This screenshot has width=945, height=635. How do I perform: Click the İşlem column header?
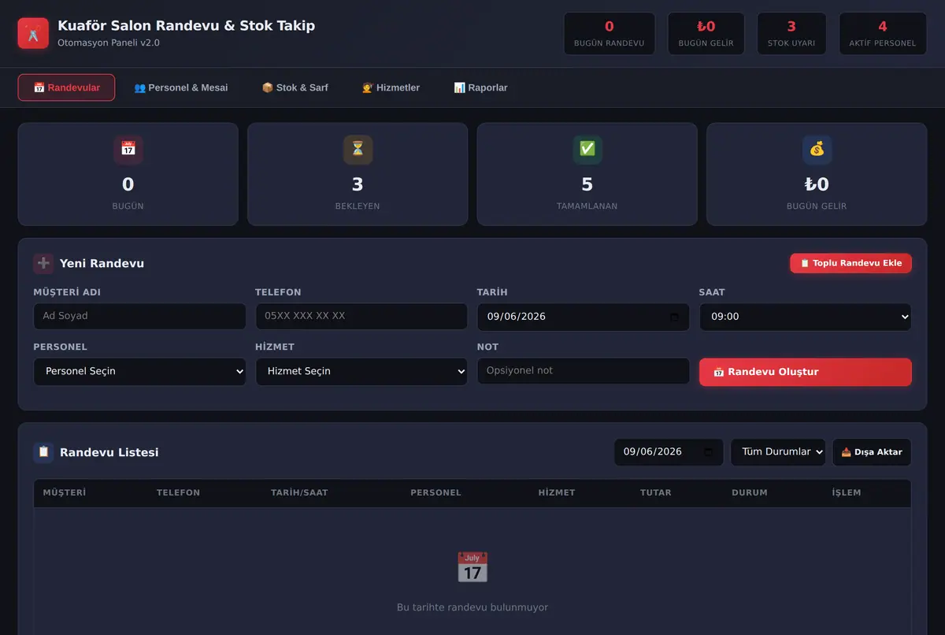click(x=847, y=492)
